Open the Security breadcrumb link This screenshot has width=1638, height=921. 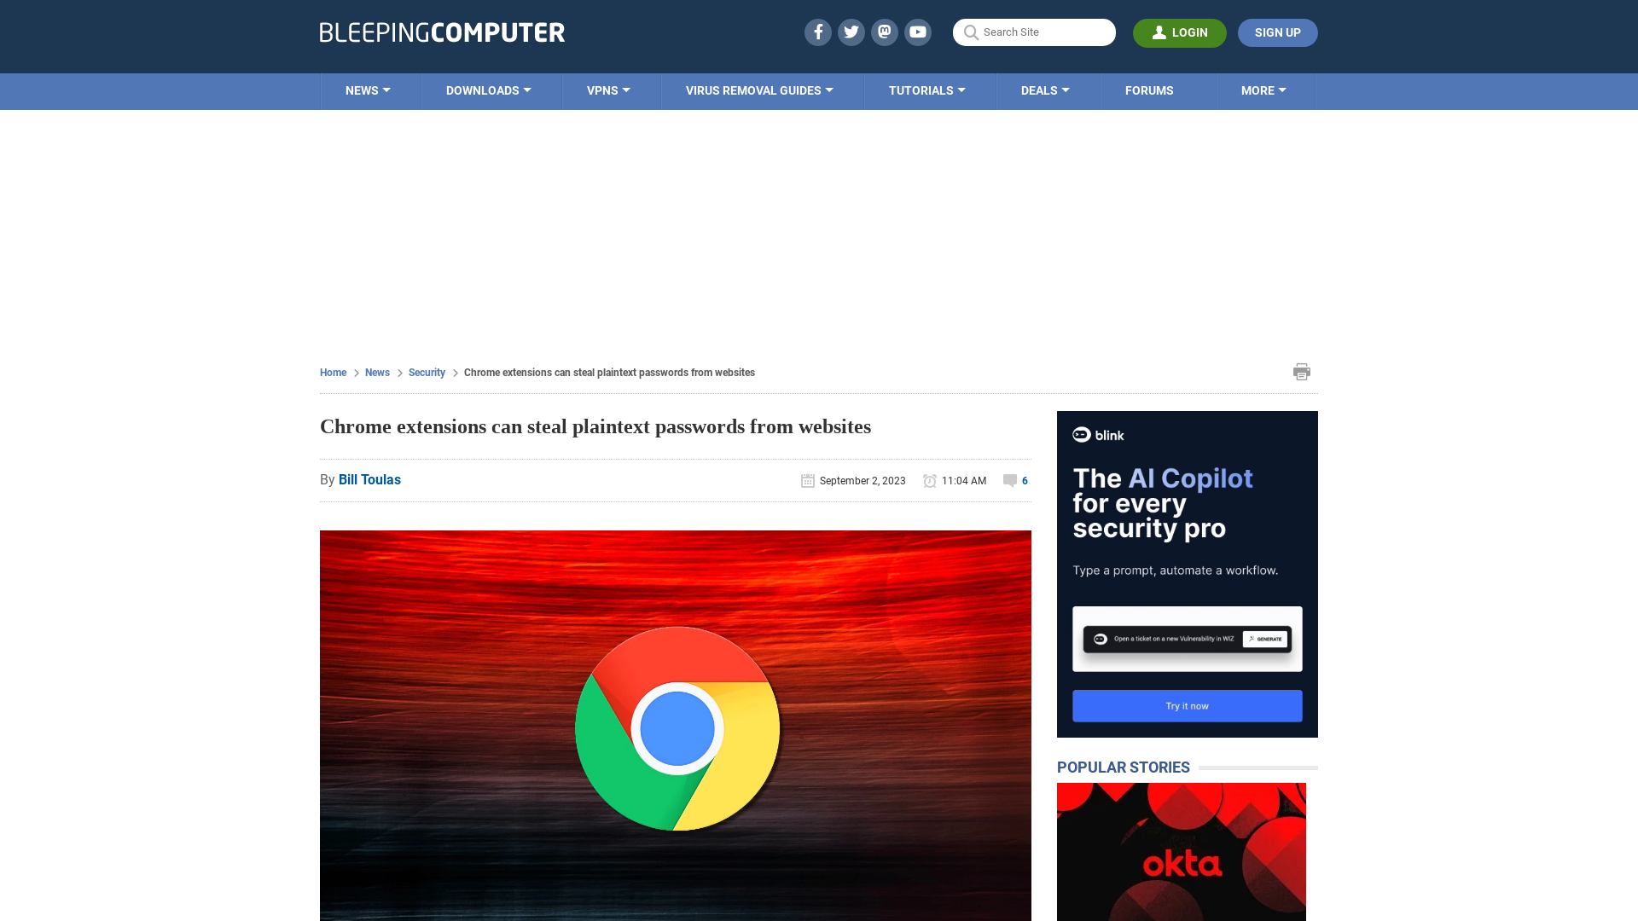point(427,372)
